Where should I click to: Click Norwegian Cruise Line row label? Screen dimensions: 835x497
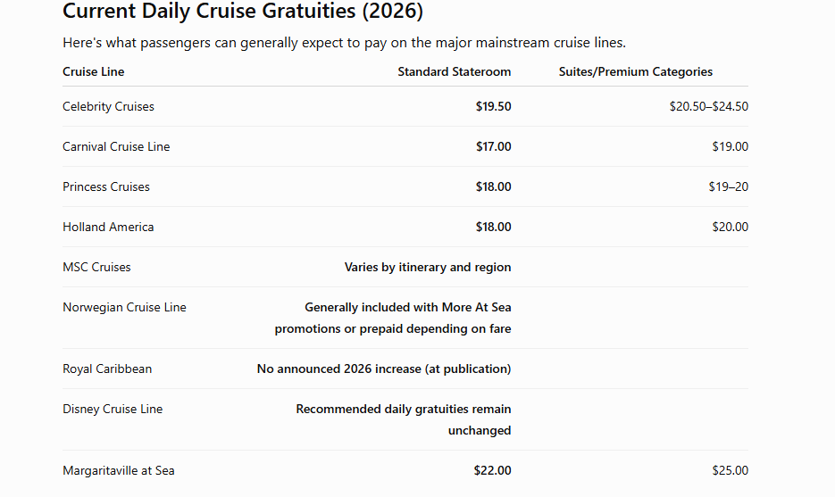click(x=124, y=308)
